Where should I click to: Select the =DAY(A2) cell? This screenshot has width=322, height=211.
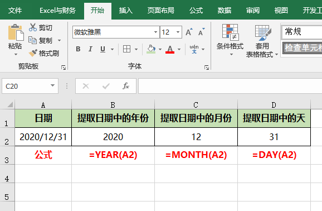[274, 155]
